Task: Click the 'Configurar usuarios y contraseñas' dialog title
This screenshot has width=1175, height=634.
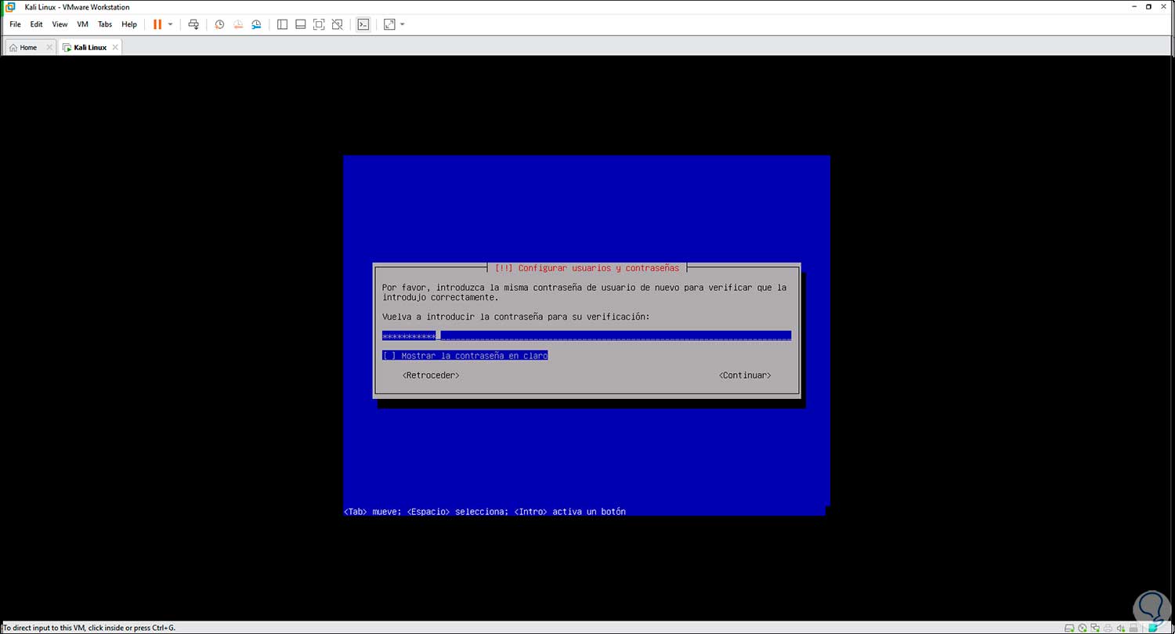Action: point(587,268)
